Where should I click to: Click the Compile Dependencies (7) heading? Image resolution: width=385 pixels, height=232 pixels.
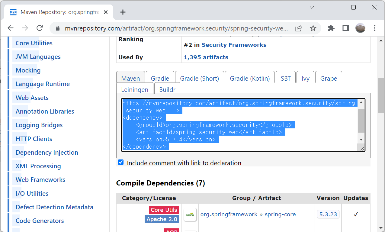[161, 183]
